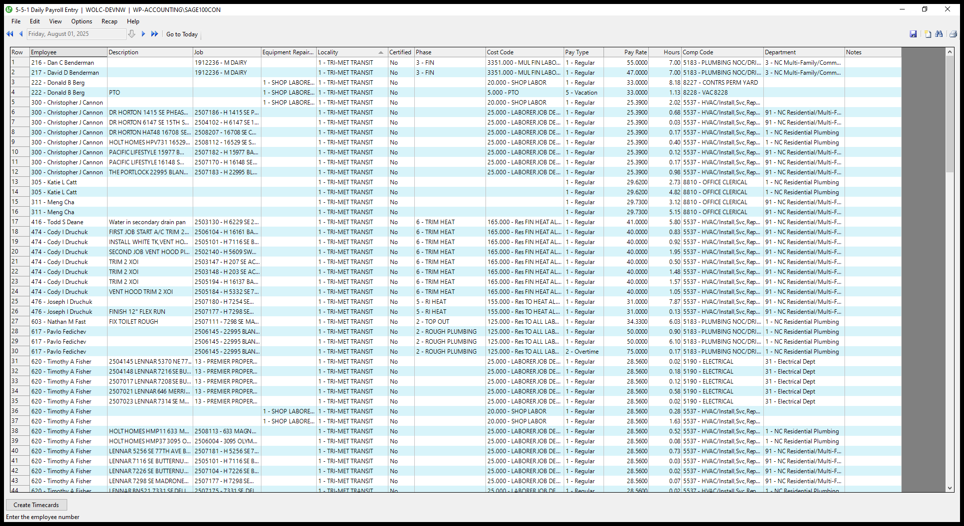Screen dimensions: 964x526
Task: Open the Options menu
Action: [82, 21]
